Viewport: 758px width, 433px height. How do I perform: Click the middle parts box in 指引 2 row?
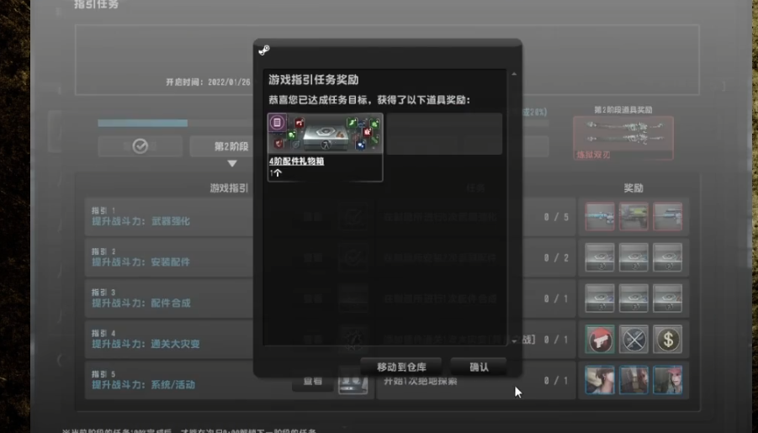[x=633, y=257]
